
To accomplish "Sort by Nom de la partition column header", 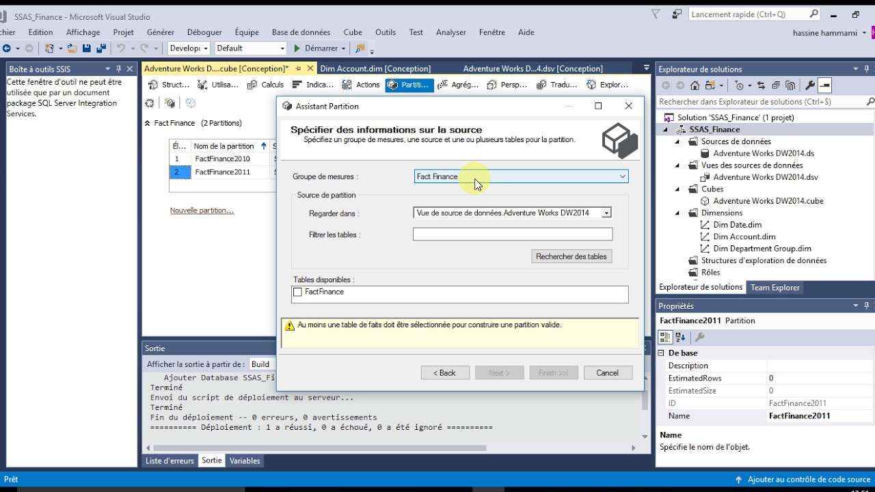I will coord(230,146).
